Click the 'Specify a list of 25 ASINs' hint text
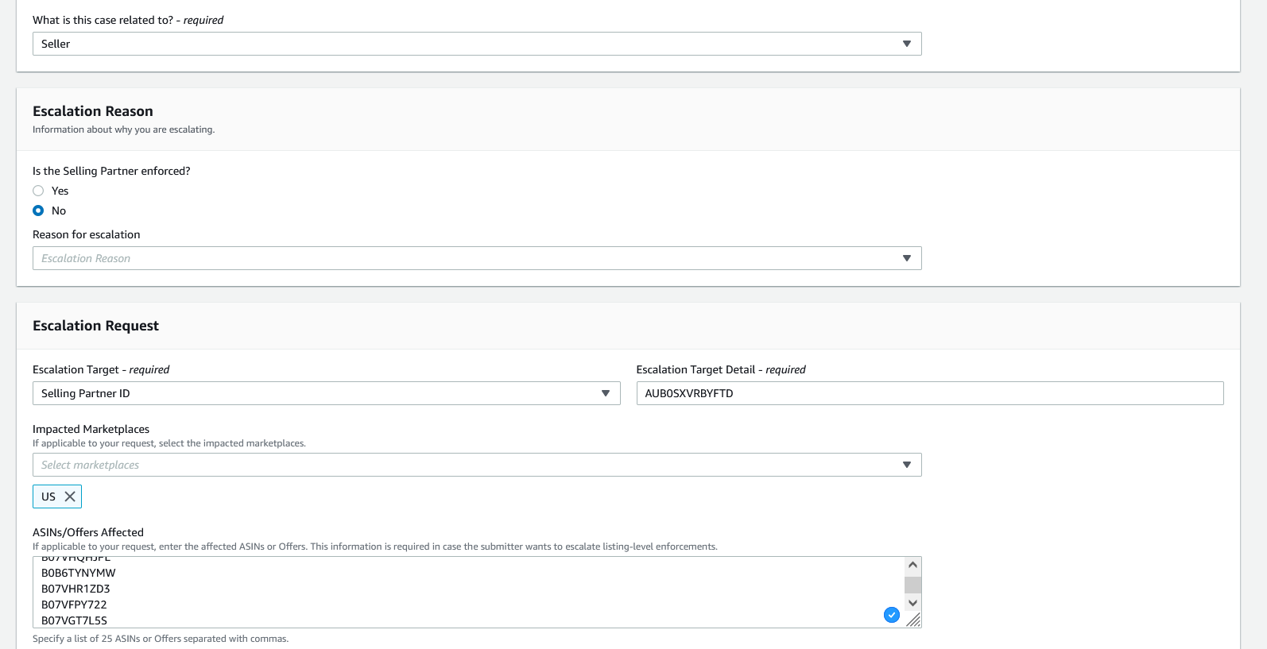This screenshot has height=649, width=1267. pyautogui.click(x=161, y=639)
